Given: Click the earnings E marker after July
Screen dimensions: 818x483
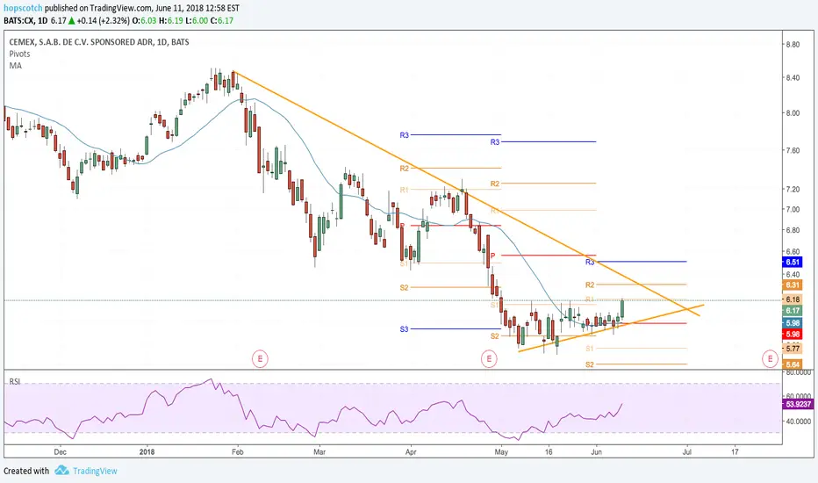Looking at the screenshot, I should point(770,358).
